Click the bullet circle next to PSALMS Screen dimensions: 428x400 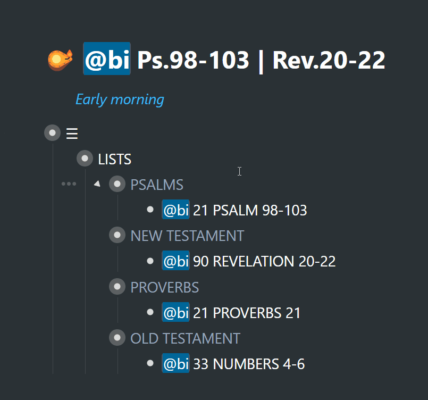click(x=117, y=184)
